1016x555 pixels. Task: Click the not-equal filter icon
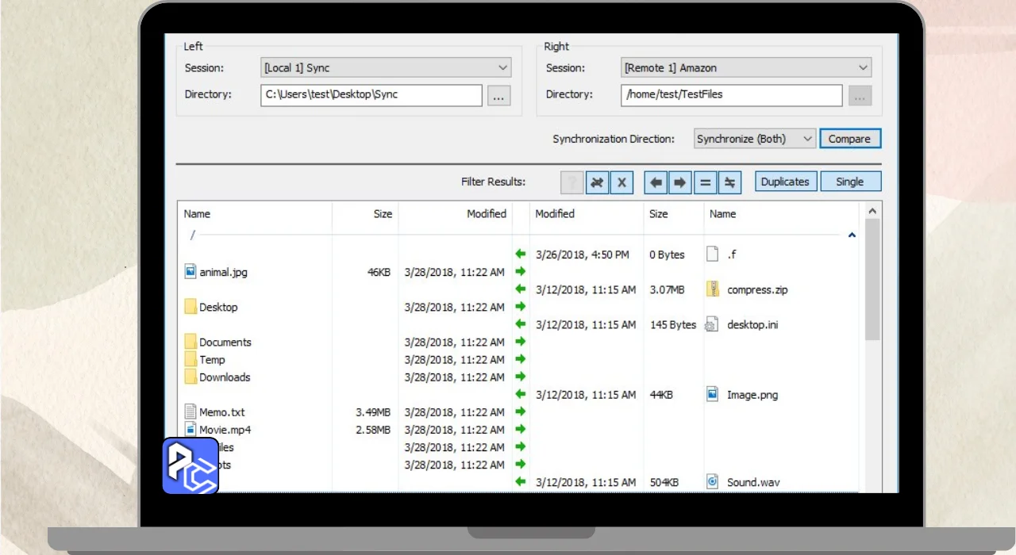(729, 182)
